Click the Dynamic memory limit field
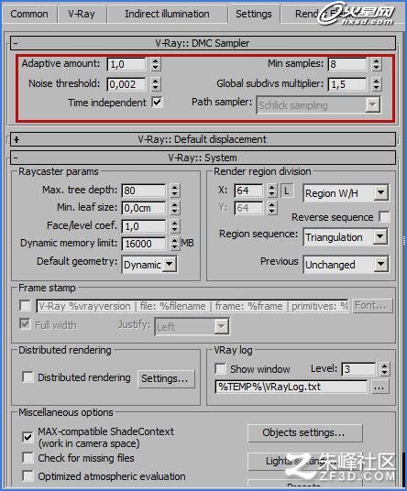The image size is (407, 491). [144, 244]
